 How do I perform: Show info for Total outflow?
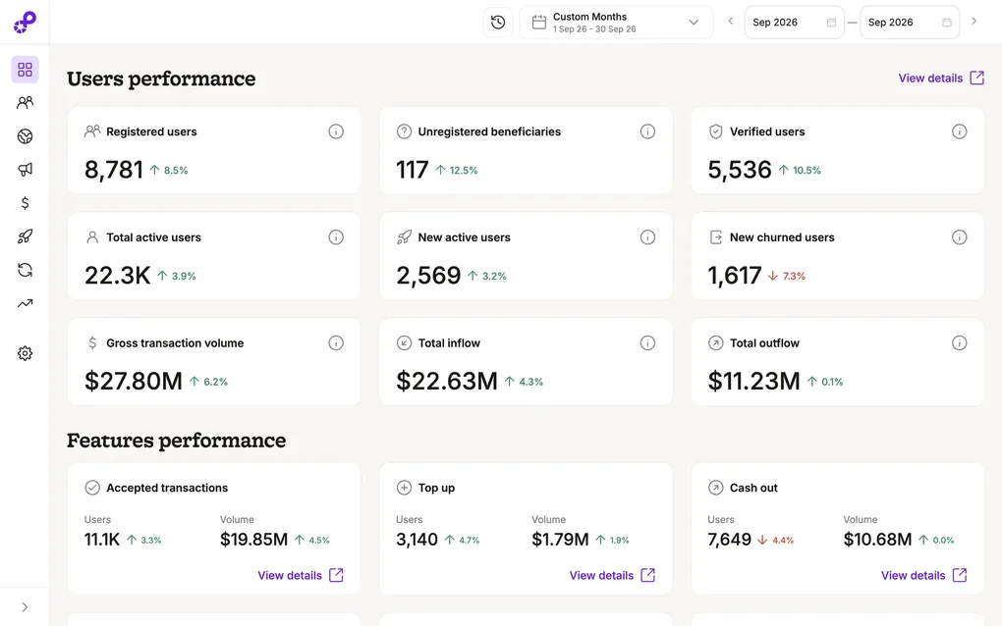959,343
